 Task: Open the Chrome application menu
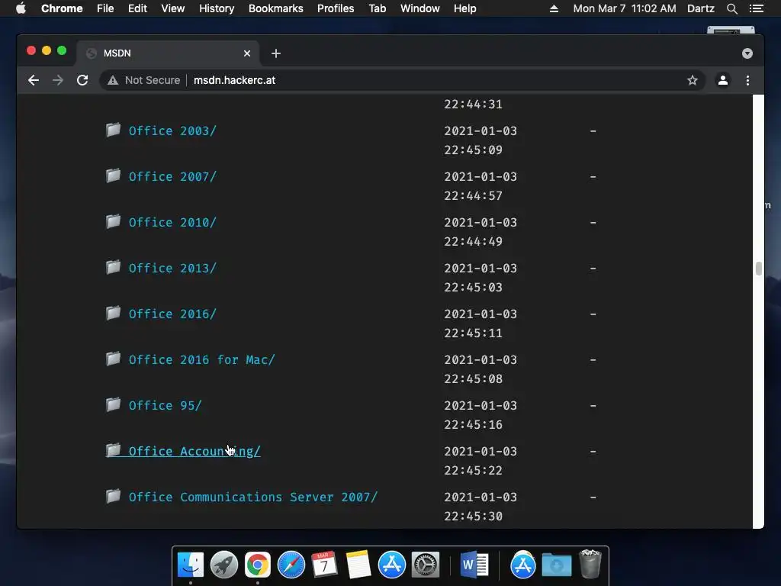[62, 8]
